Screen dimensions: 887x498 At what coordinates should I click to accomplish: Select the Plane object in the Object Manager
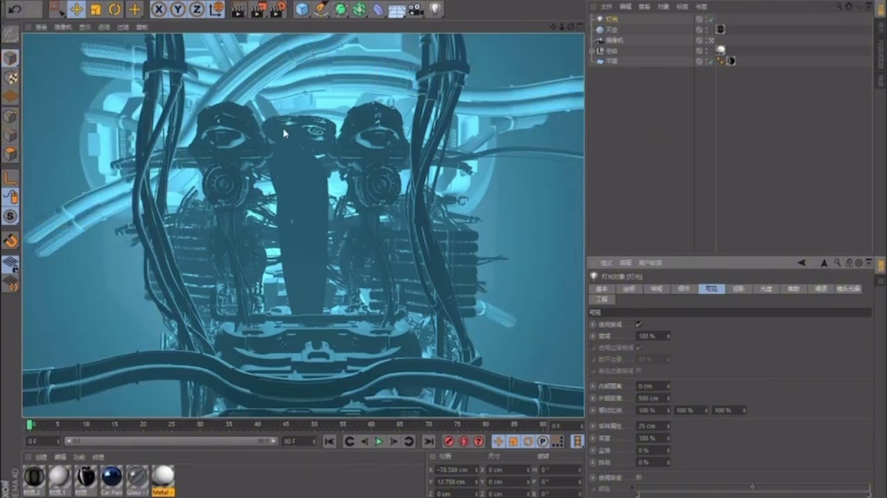(x=611, y=61)
